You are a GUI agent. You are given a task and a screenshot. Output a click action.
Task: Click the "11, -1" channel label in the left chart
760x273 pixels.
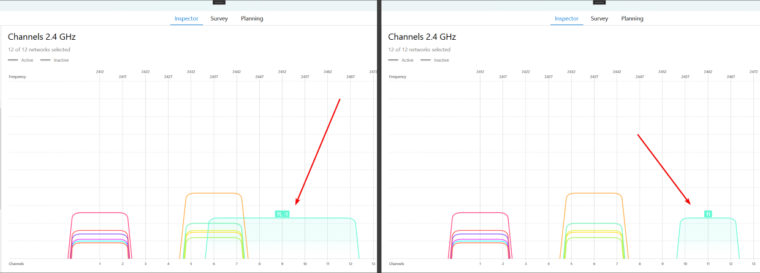(282, 214)
